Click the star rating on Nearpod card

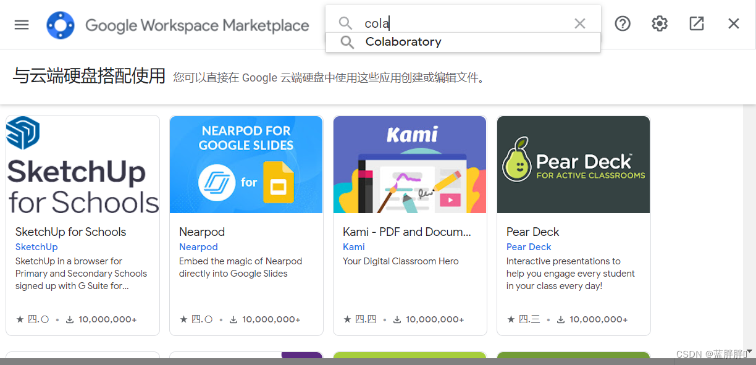click(x=196, y=319)
